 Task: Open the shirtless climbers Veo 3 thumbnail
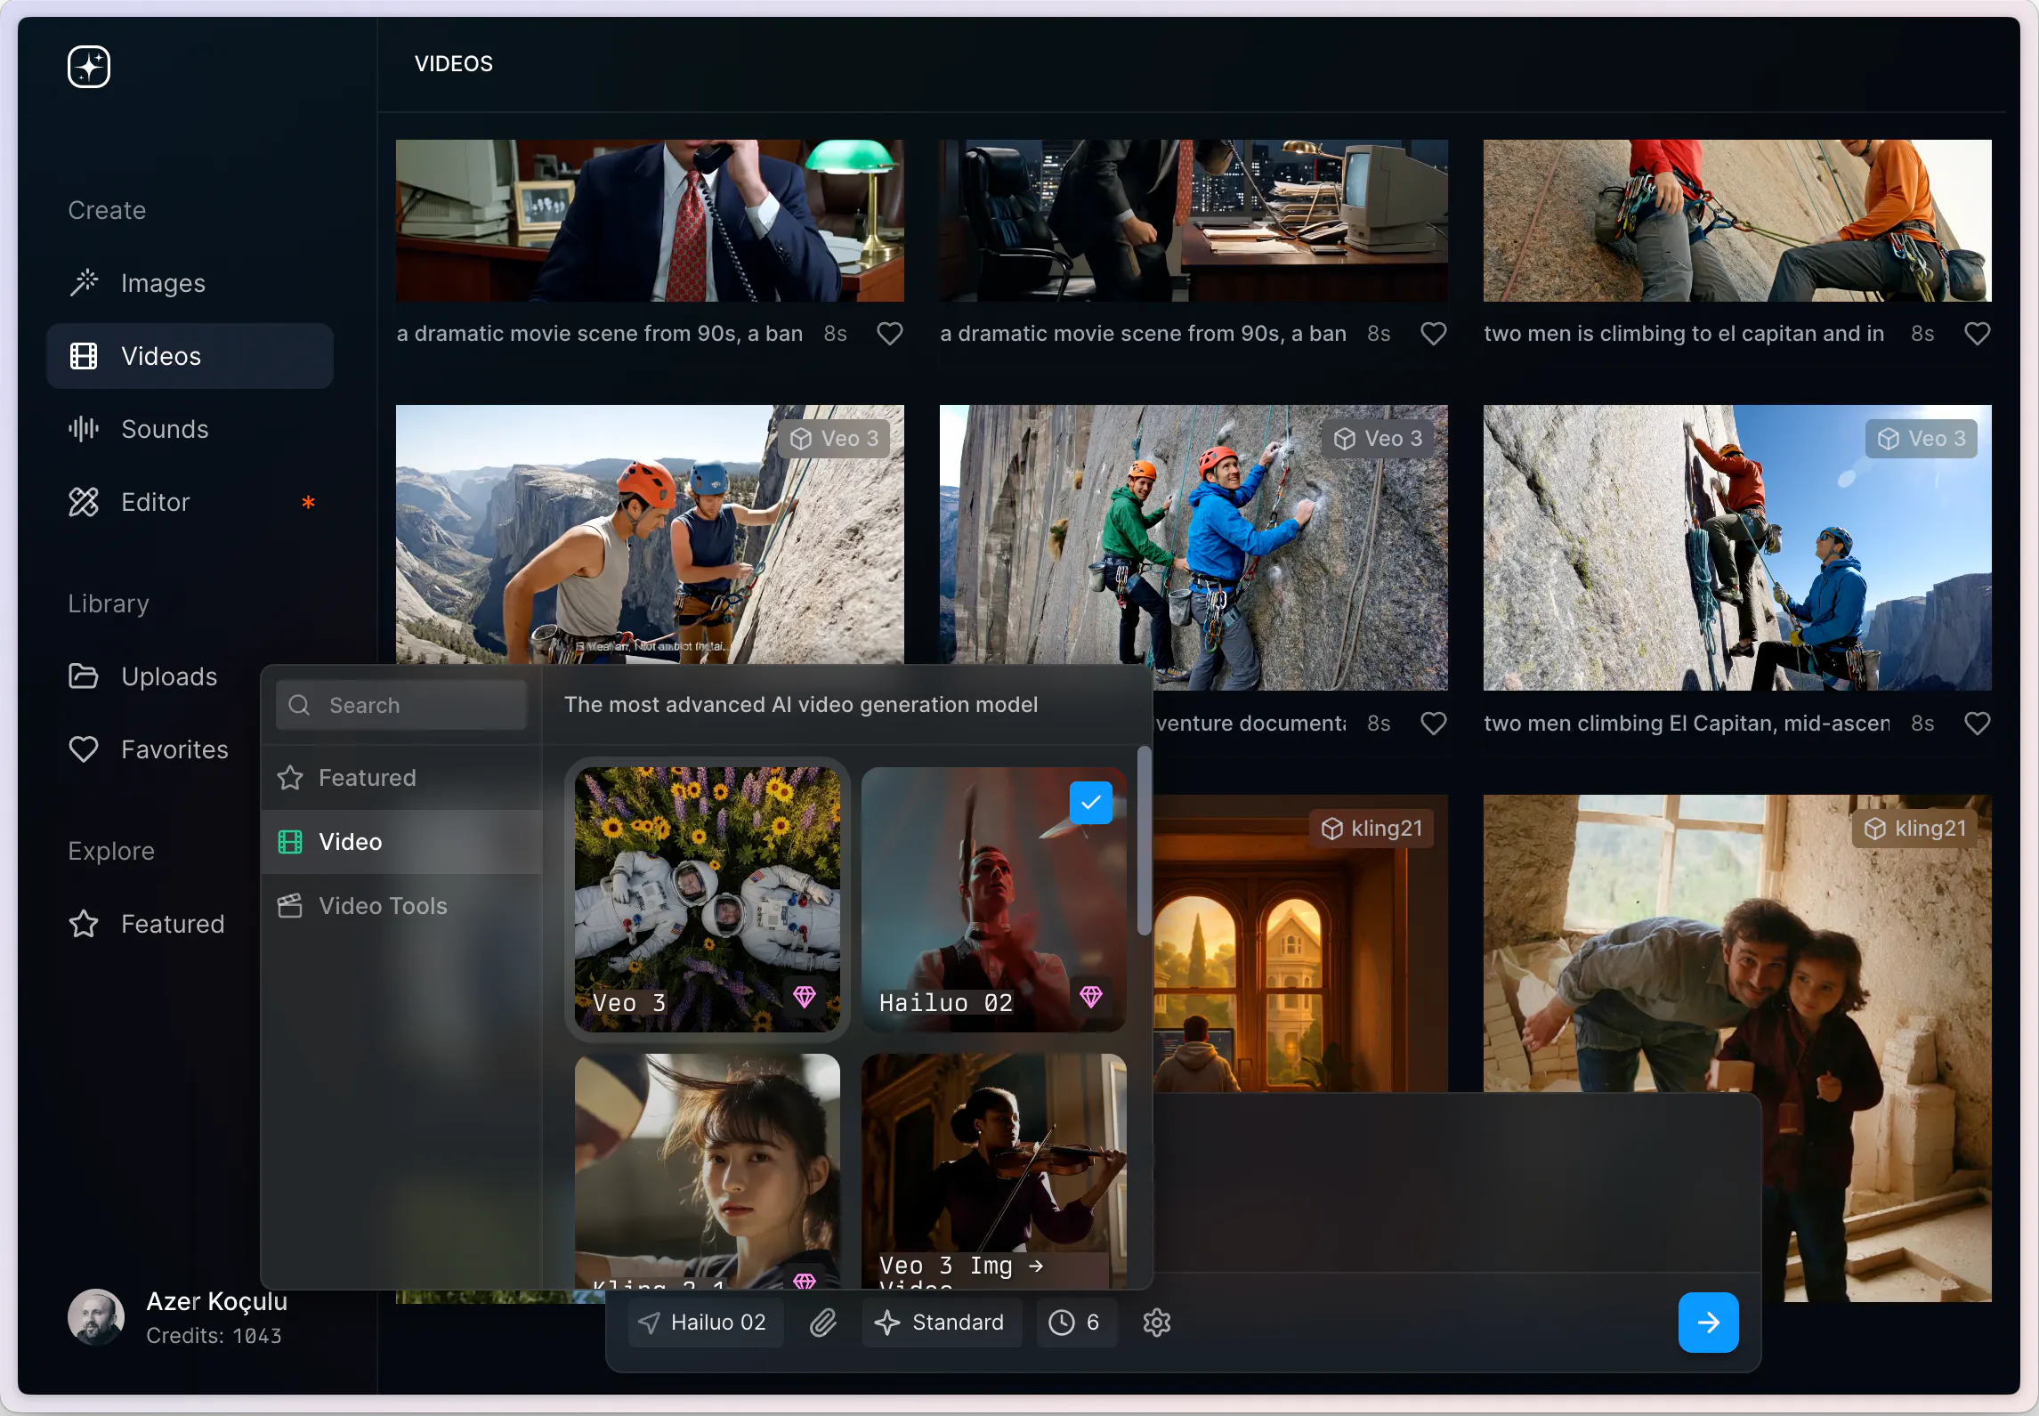click(650, 534)
